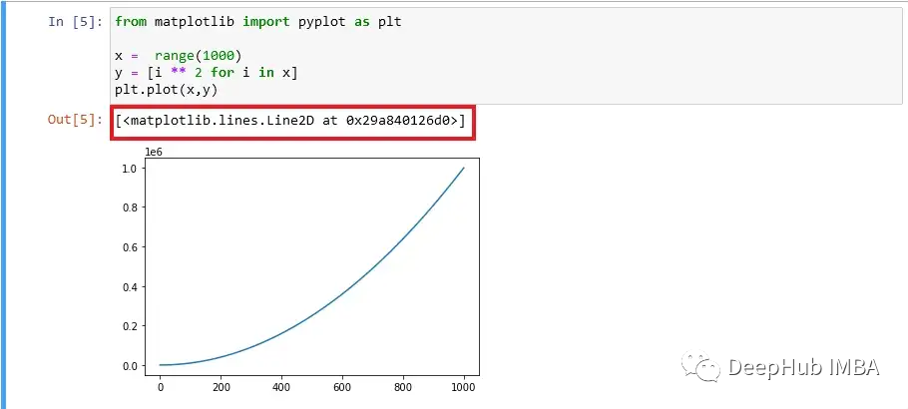
Task: Click the blue selected-cell indicator bar
Action: click(2, 204)
